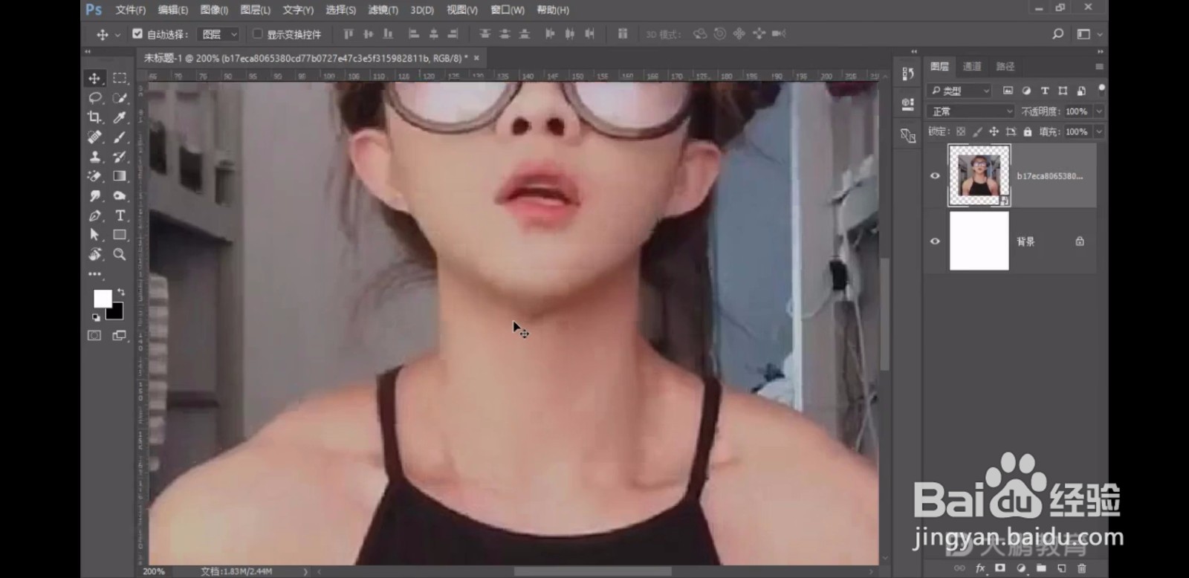Select the Rectangle shape tool
The width and height of the screenshot is (1189, 578).
(x=119, y=235)
